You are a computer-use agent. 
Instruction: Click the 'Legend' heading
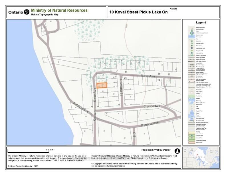pos(201,23)
